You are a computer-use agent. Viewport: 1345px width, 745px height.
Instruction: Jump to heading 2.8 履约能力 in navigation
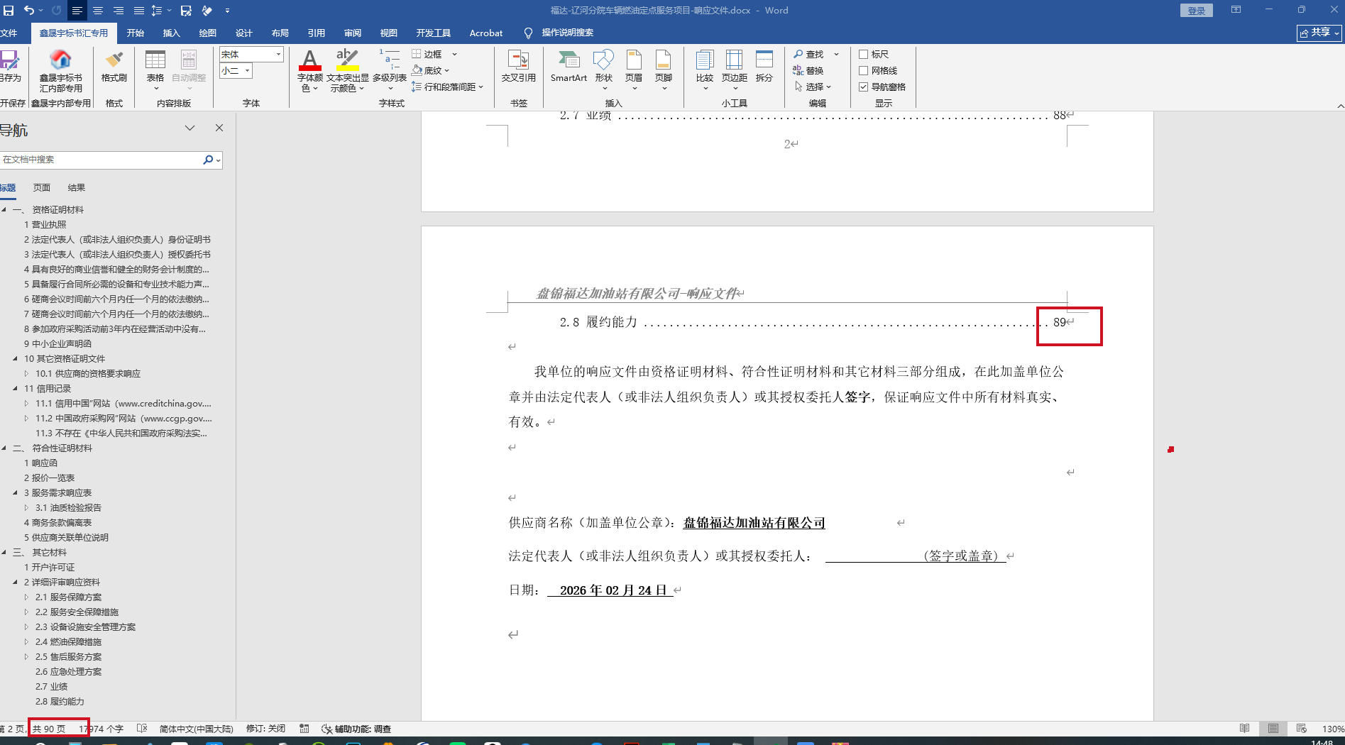pyautogui.click(x=60, y=702)
